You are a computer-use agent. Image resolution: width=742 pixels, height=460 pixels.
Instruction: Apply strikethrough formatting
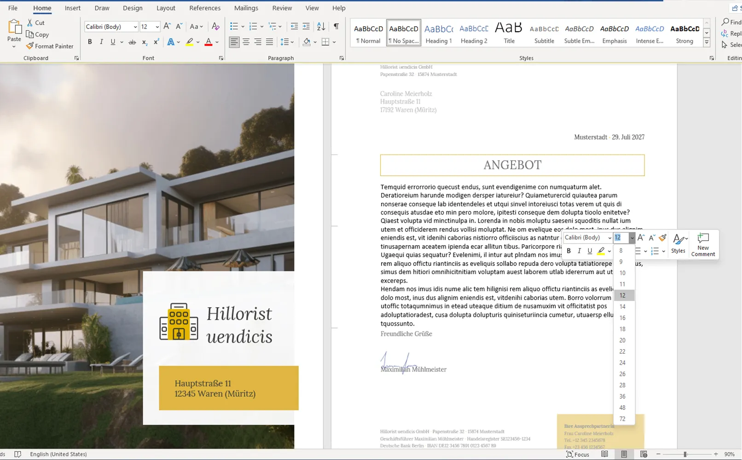click(x=132, y=42)
